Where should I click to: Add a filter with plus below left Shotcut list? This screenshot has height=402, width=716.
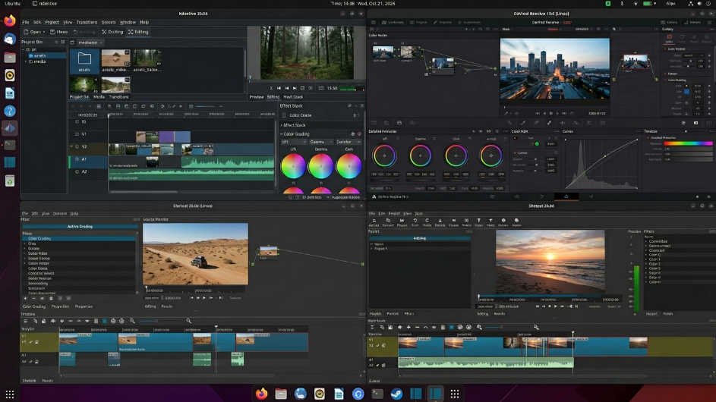pos(26,298)
